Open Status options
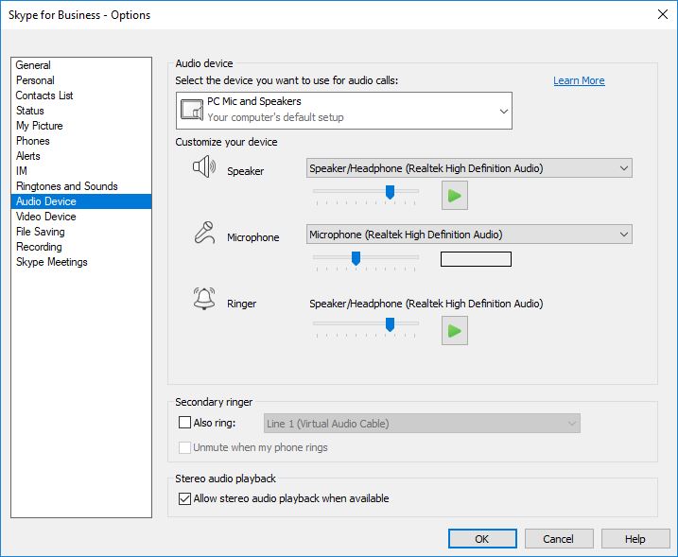The image size is (678, 557). (81, 111)
